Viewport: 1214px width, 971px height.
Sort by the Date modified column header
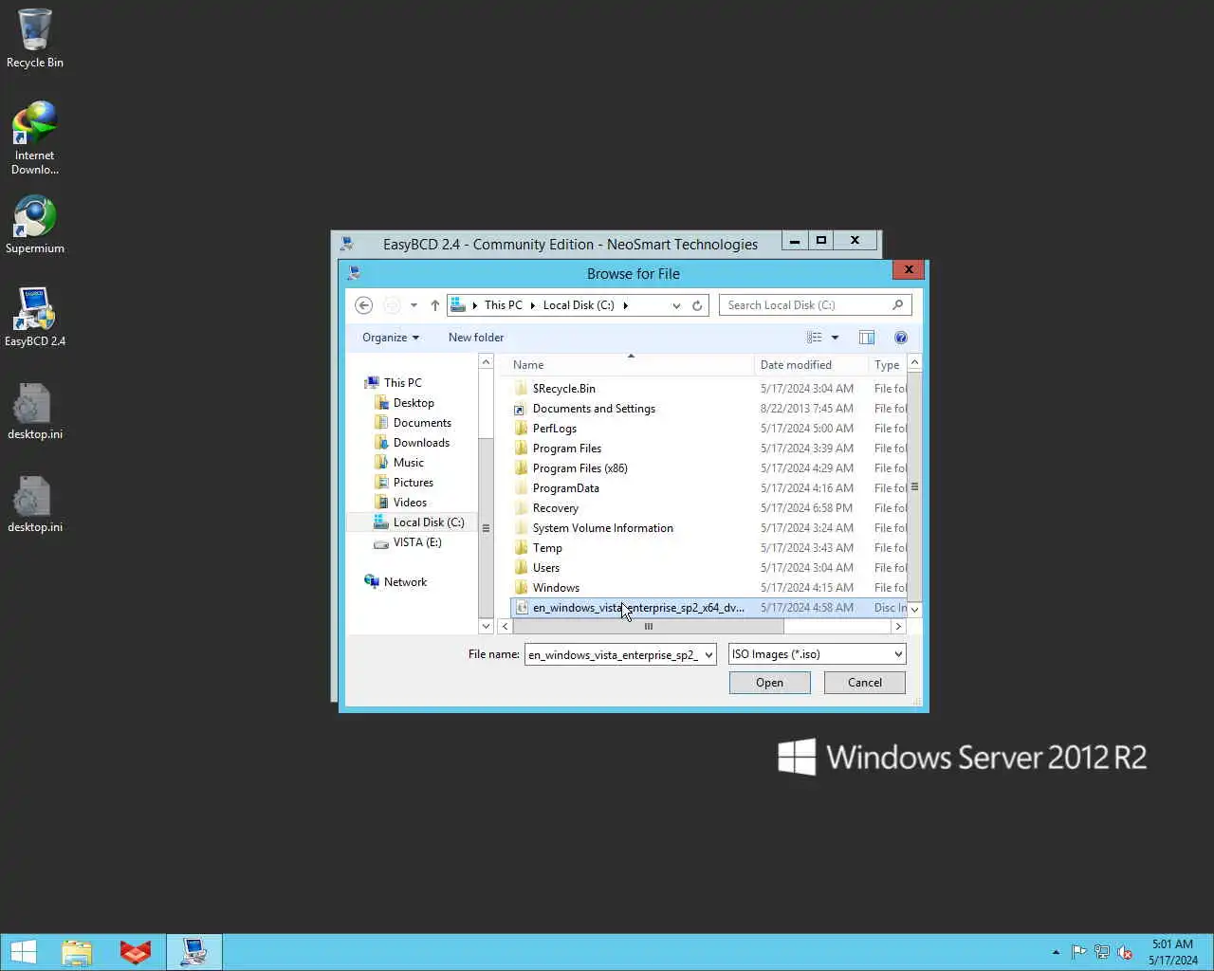click(x=811, y=365)
